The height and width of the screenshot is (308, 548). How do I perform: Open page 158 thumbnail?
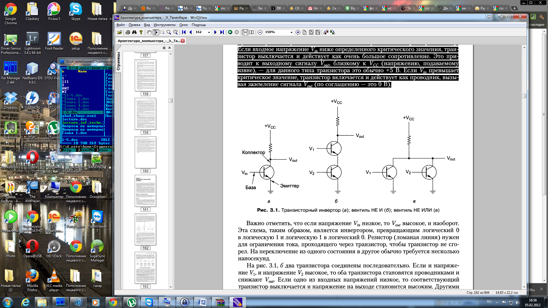(x=146, y=76)
